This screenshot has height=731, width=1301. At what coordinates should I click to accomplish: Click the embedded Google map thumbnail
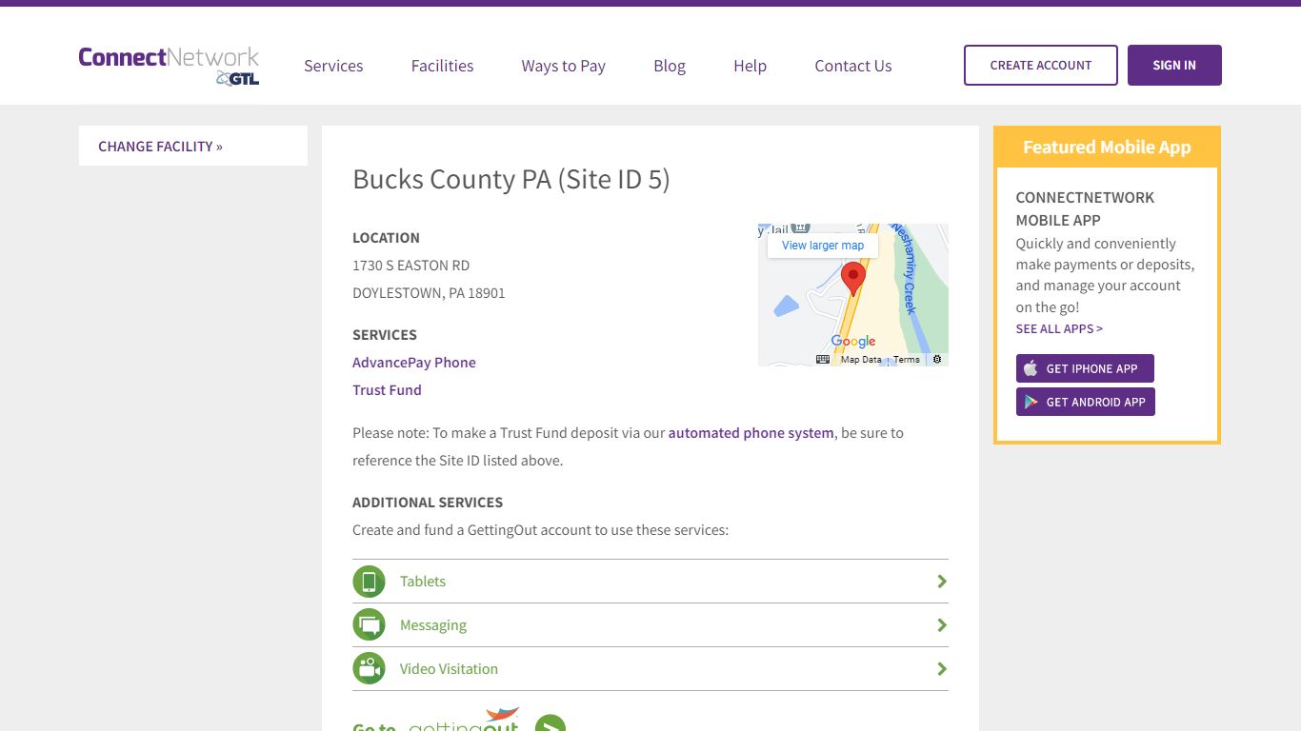click(853, 295)
